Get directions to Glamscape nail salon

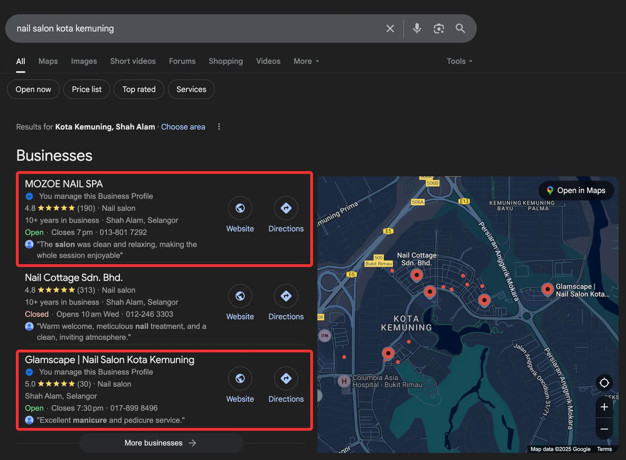pos(286,378)
